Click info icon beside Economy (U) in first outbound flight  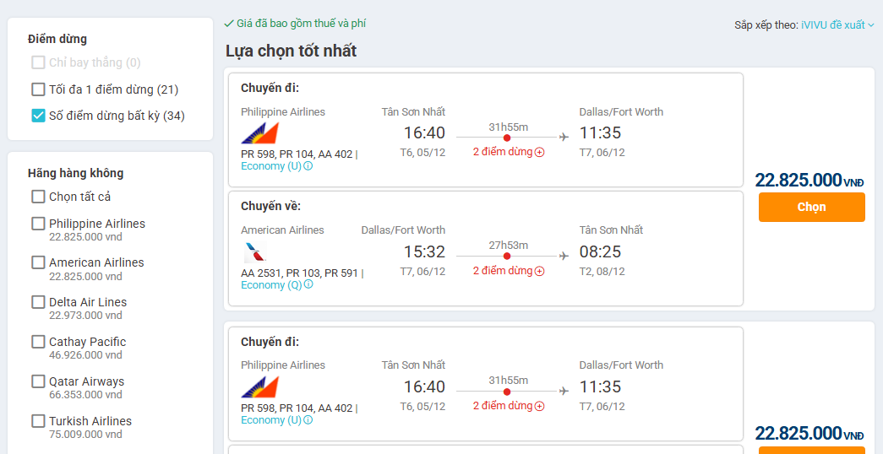[308, 166]
